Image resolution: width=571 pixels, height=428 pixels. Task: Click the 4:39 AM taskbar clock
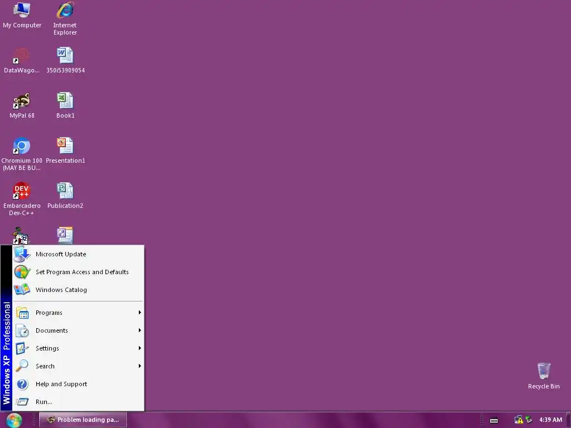(x=550, y=420)
